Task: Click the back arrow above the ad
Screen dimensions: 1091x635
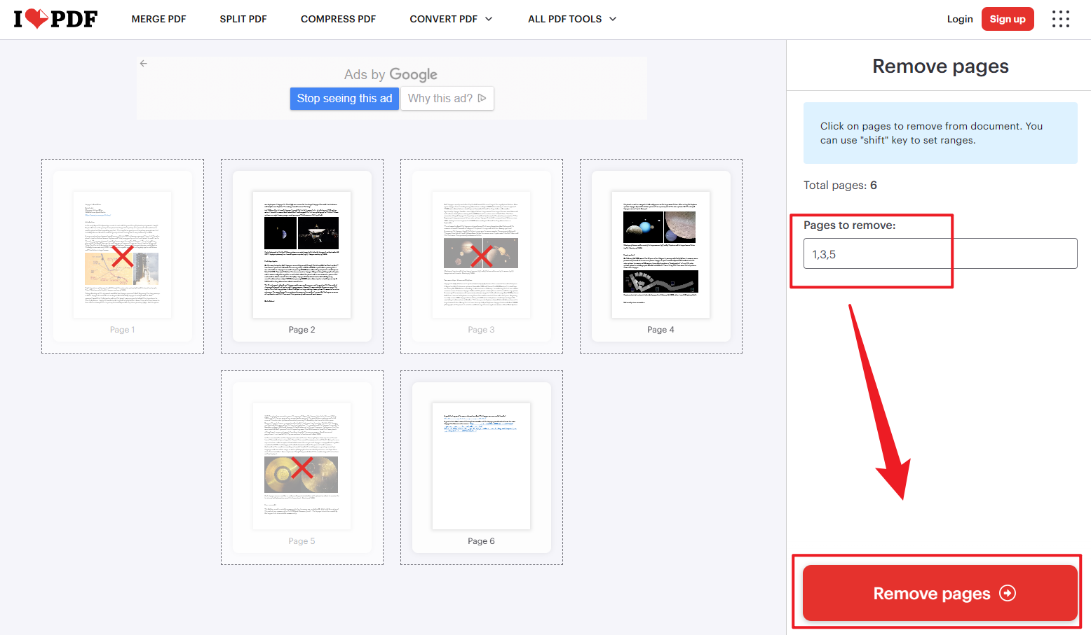Action: [143, 63]
